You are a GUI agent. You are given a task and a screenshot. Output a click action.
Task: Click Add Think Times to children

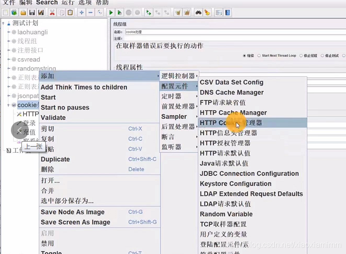99,87
